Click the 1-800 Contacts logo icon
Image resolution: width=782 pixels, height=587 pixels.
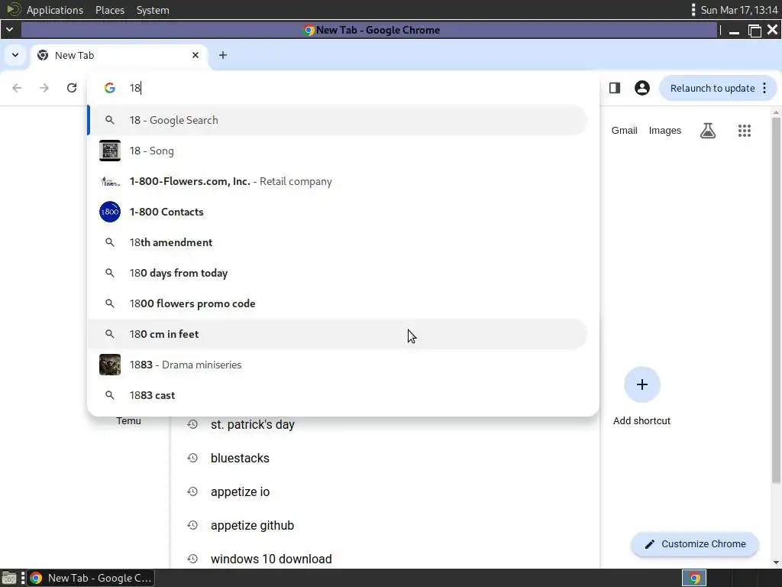(x=110, y=212)
